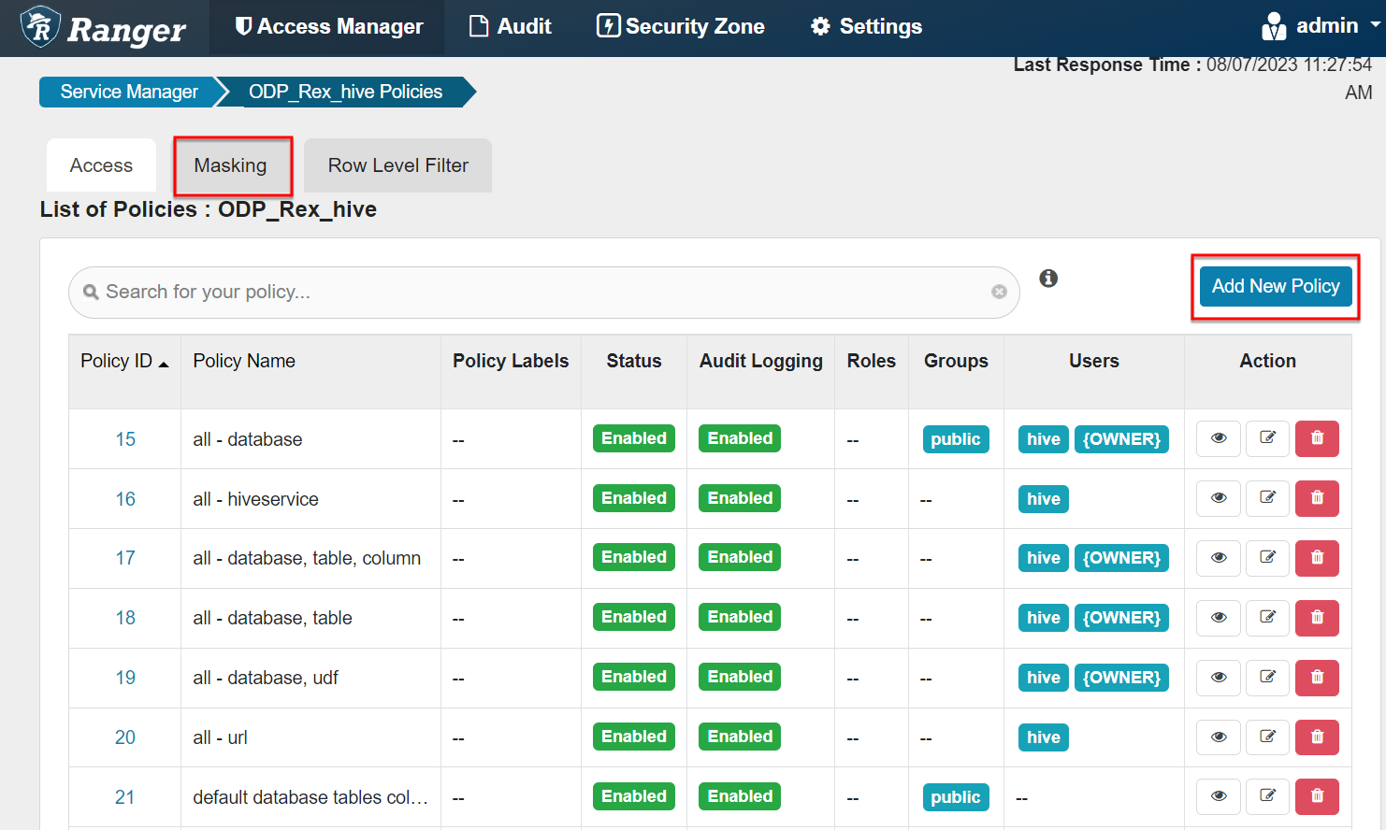Image resolution: width=1386 pixels, height=830 pixels.
Task: Open policy ID 19 link
Action: point(125,678)
